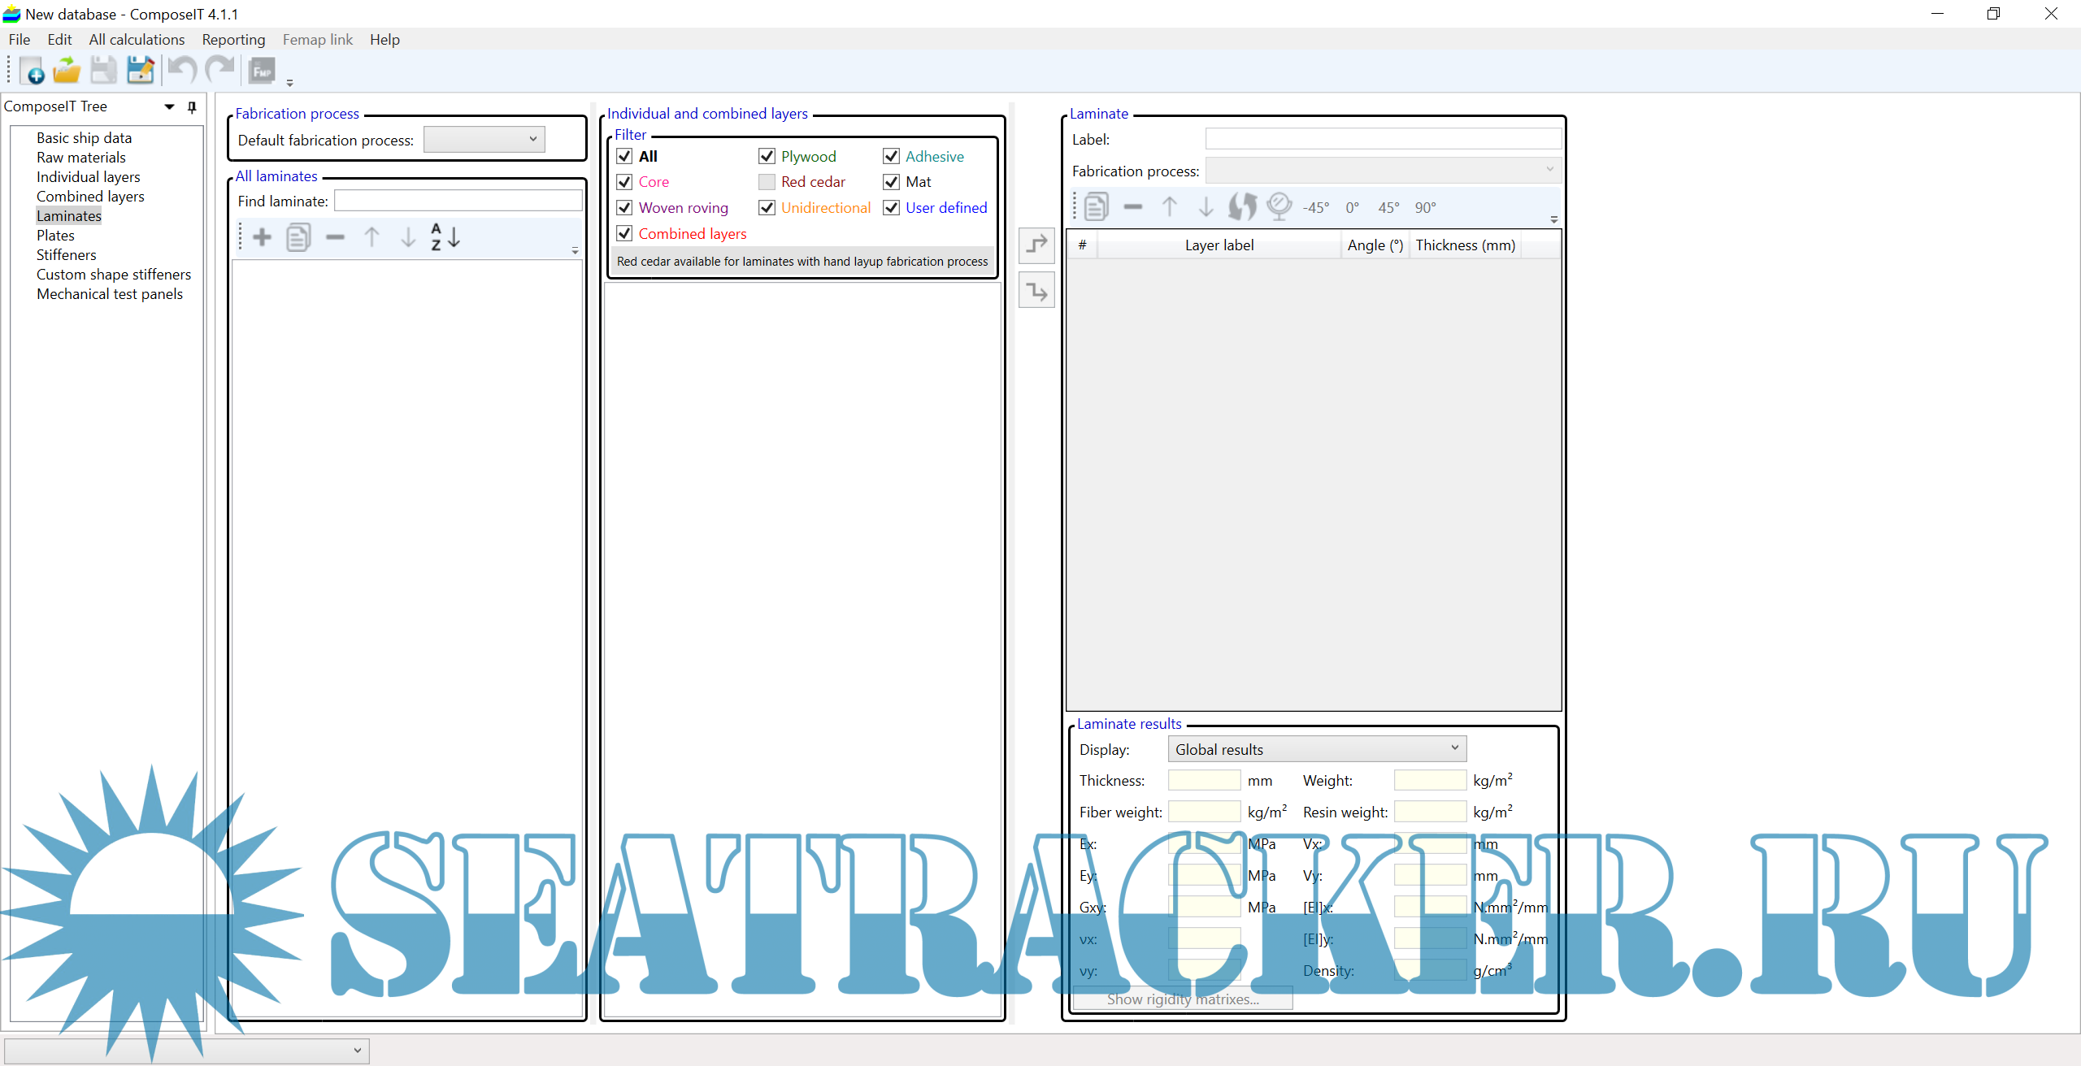This screenshot has width=2081, height=1066.
Task: Open the All calculations menu
Action: point(137,40)
